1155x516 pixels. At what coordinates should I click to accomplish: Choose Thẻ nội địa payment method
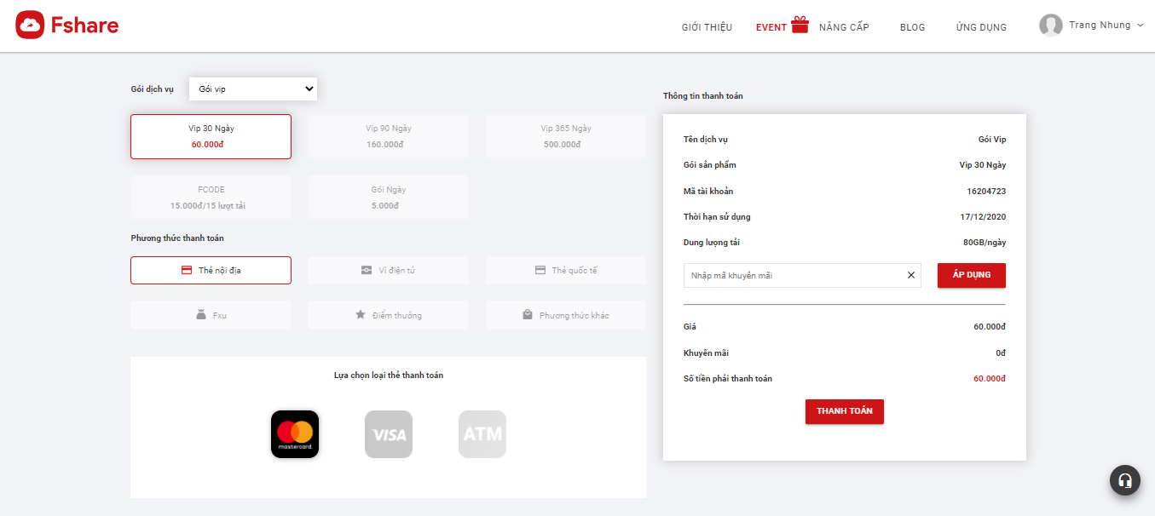click(211, 270)
